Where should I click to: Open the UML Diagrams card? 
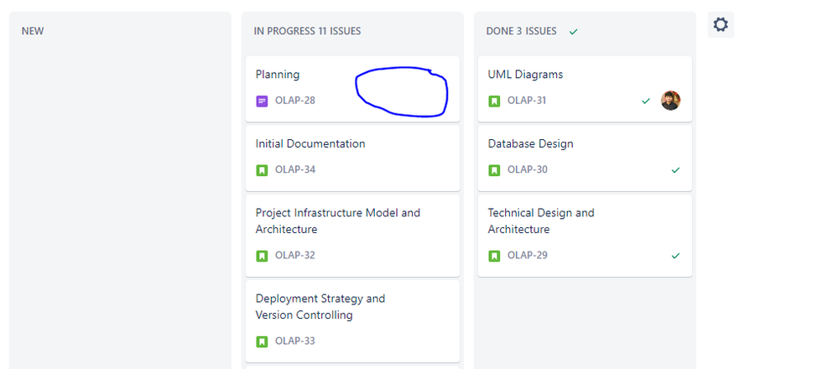(585, 89)
